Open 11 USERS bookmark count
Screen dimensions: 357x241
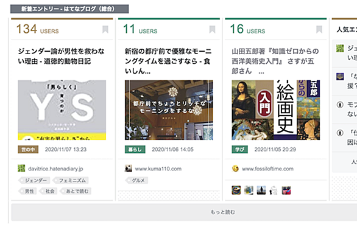[140, 29]
